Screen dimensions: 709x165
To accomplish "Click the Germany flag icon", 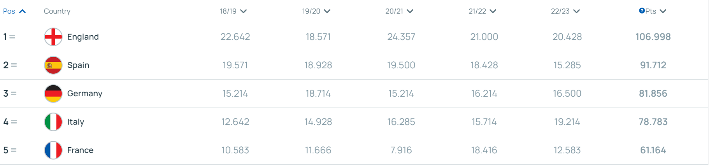I will point(53,94).
